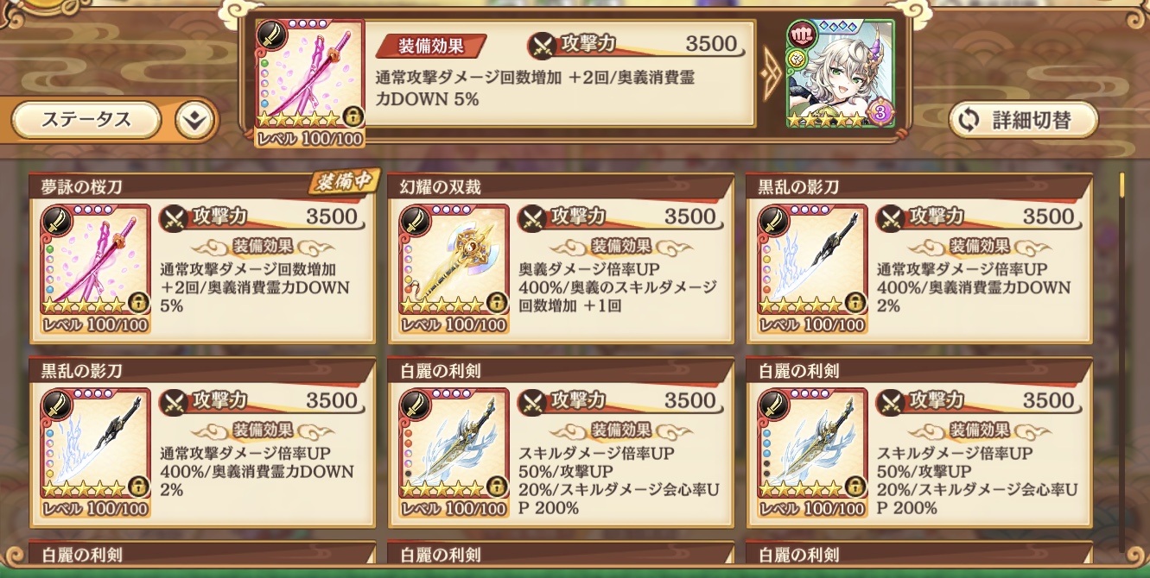Expand the sort order arrow beside ステータス
The height and width of the screenshot is (578, 1150).
coord(194,121)
